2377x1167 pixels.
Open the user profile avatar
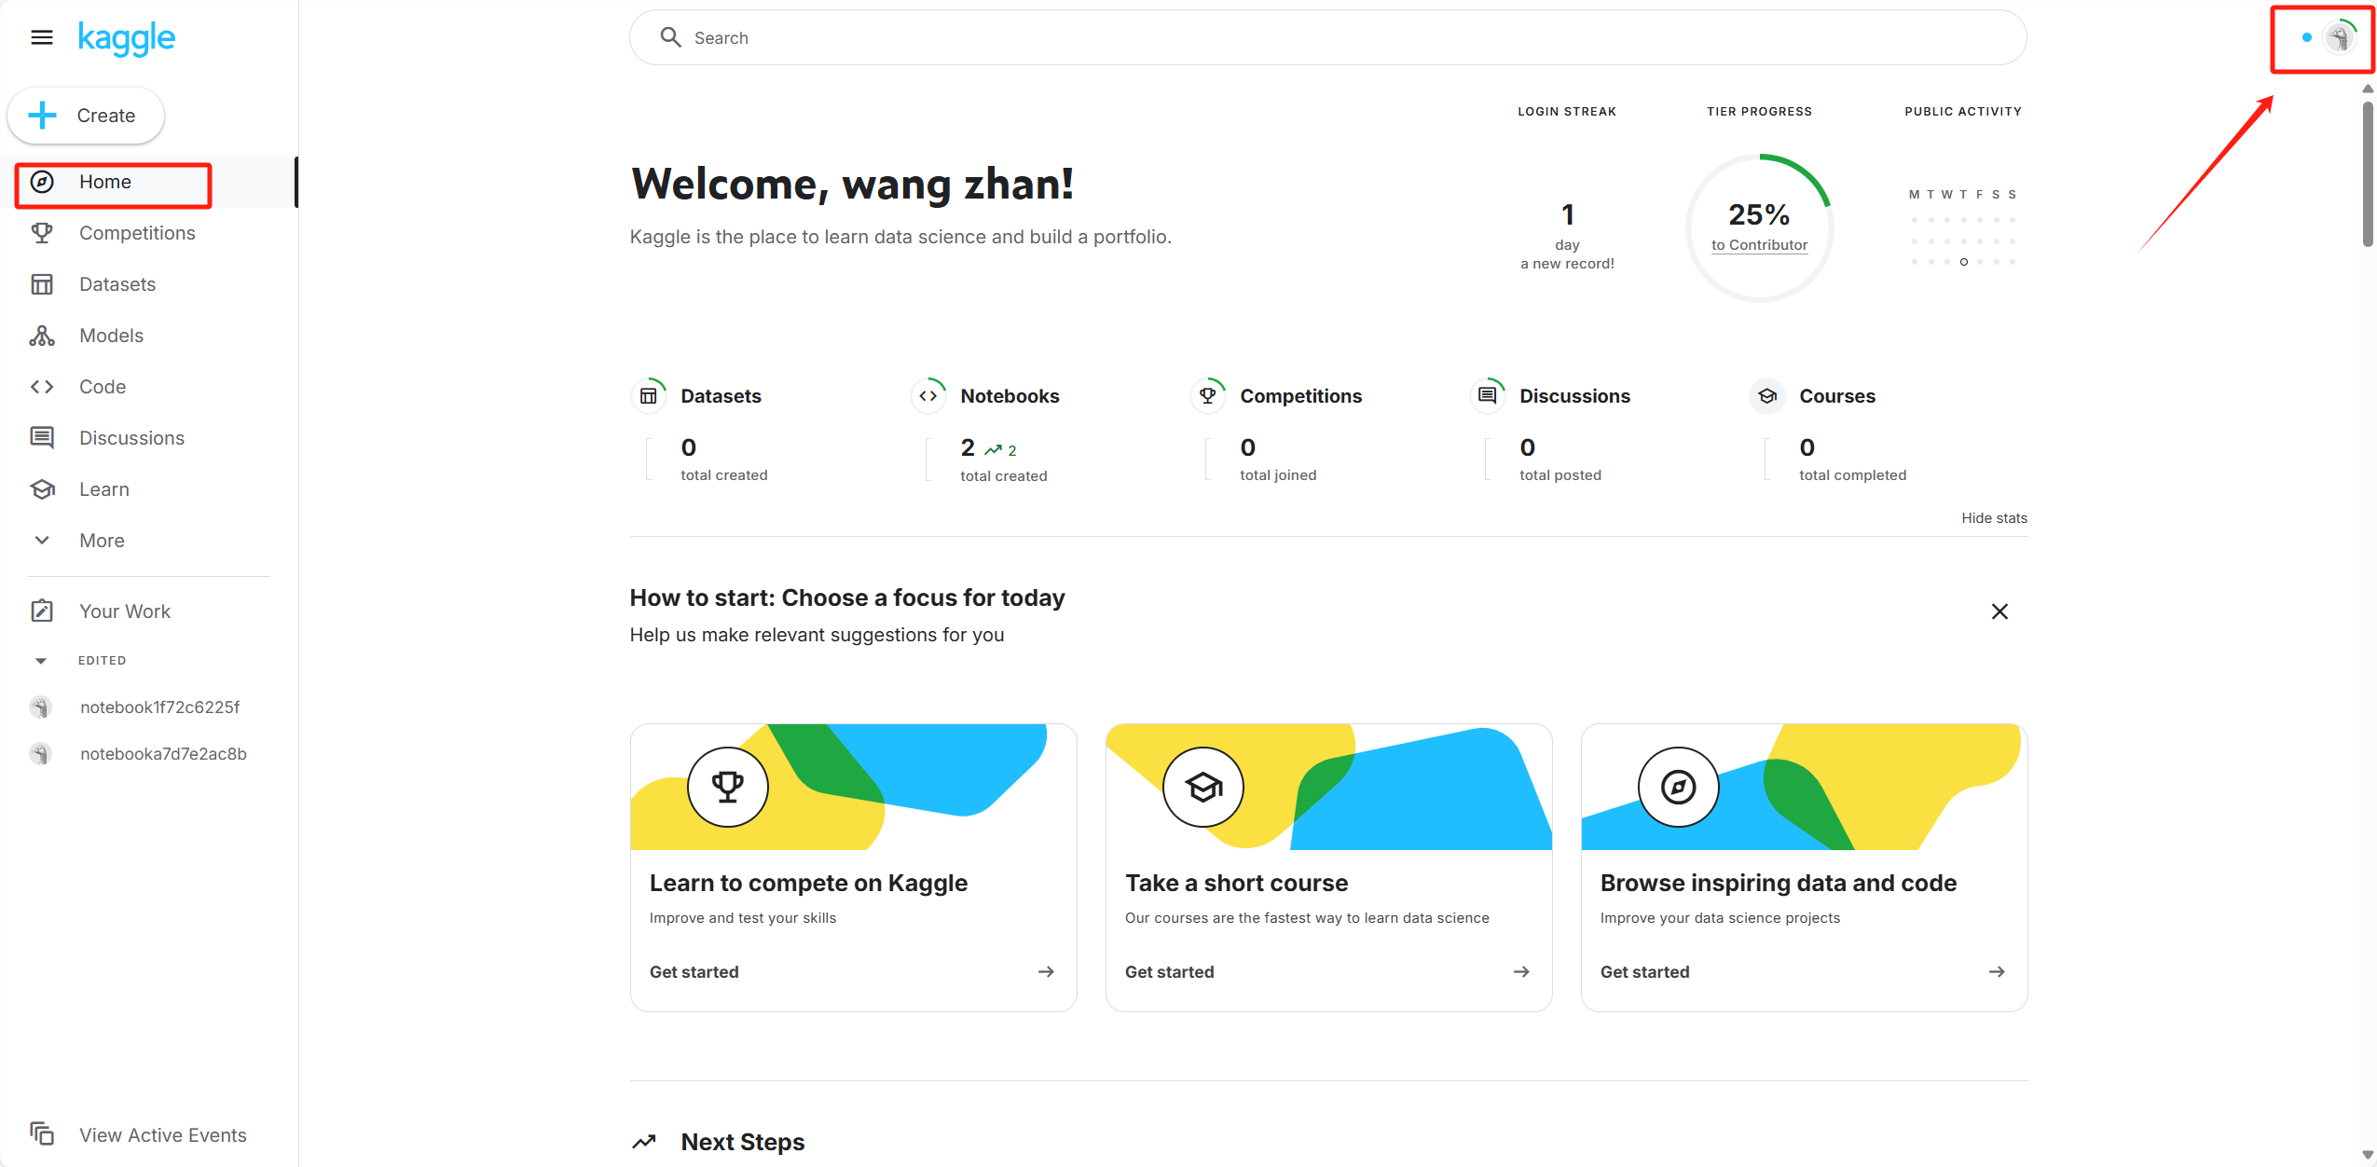[2338, 37]
